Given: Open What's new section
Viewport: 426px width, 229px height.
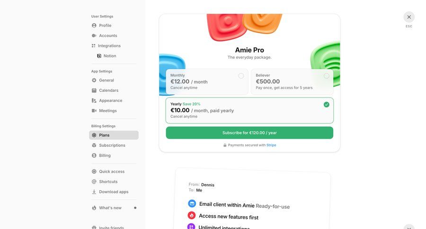Looking at the screenshot, I should [110, 208].
